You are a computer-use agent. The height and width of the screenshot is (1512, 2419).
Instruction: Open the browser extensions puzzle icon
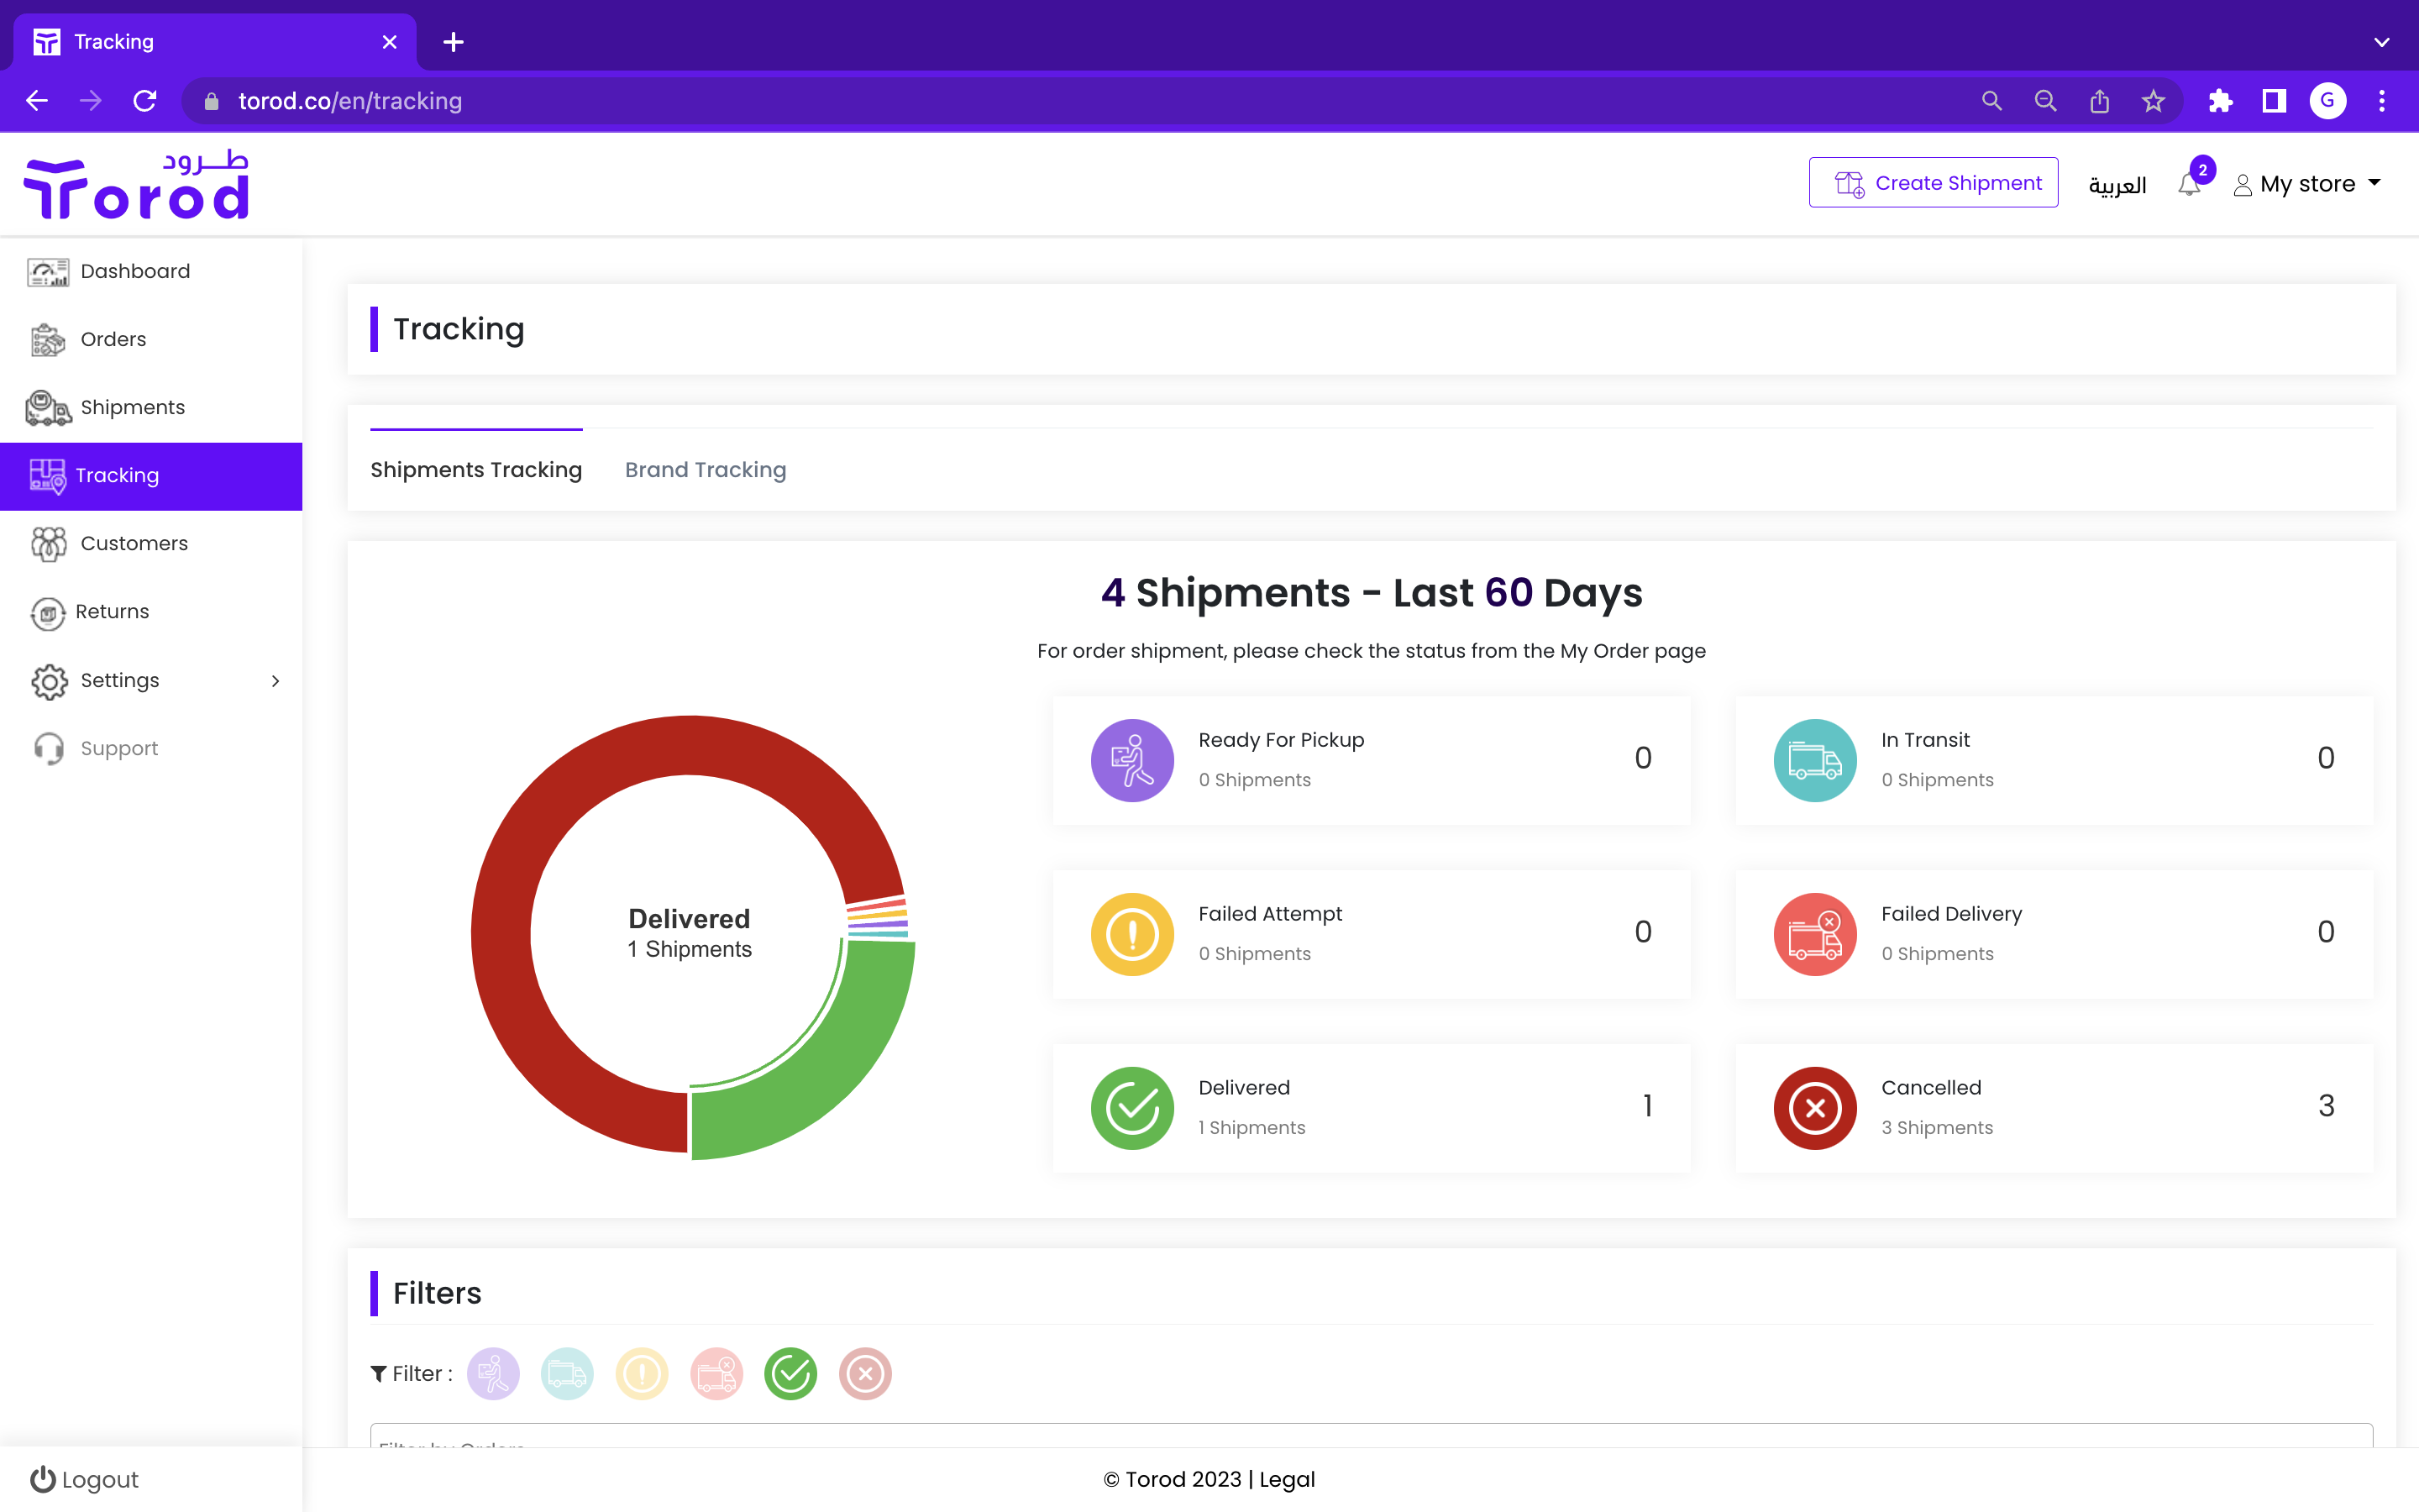2220,101
